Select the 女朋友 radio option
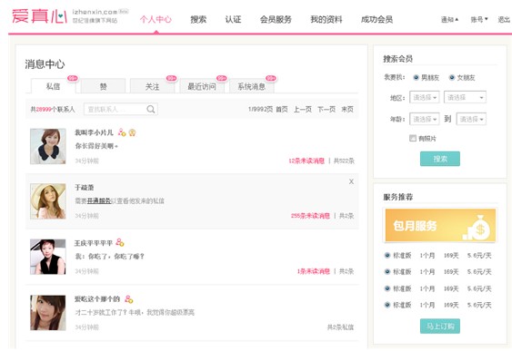The image size is (512, 351). click(452, 77)
